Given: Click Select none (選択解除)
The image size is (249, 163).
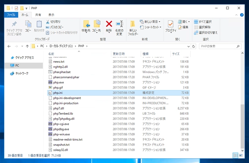Looking at the screenshot, I should coord(202,27).
